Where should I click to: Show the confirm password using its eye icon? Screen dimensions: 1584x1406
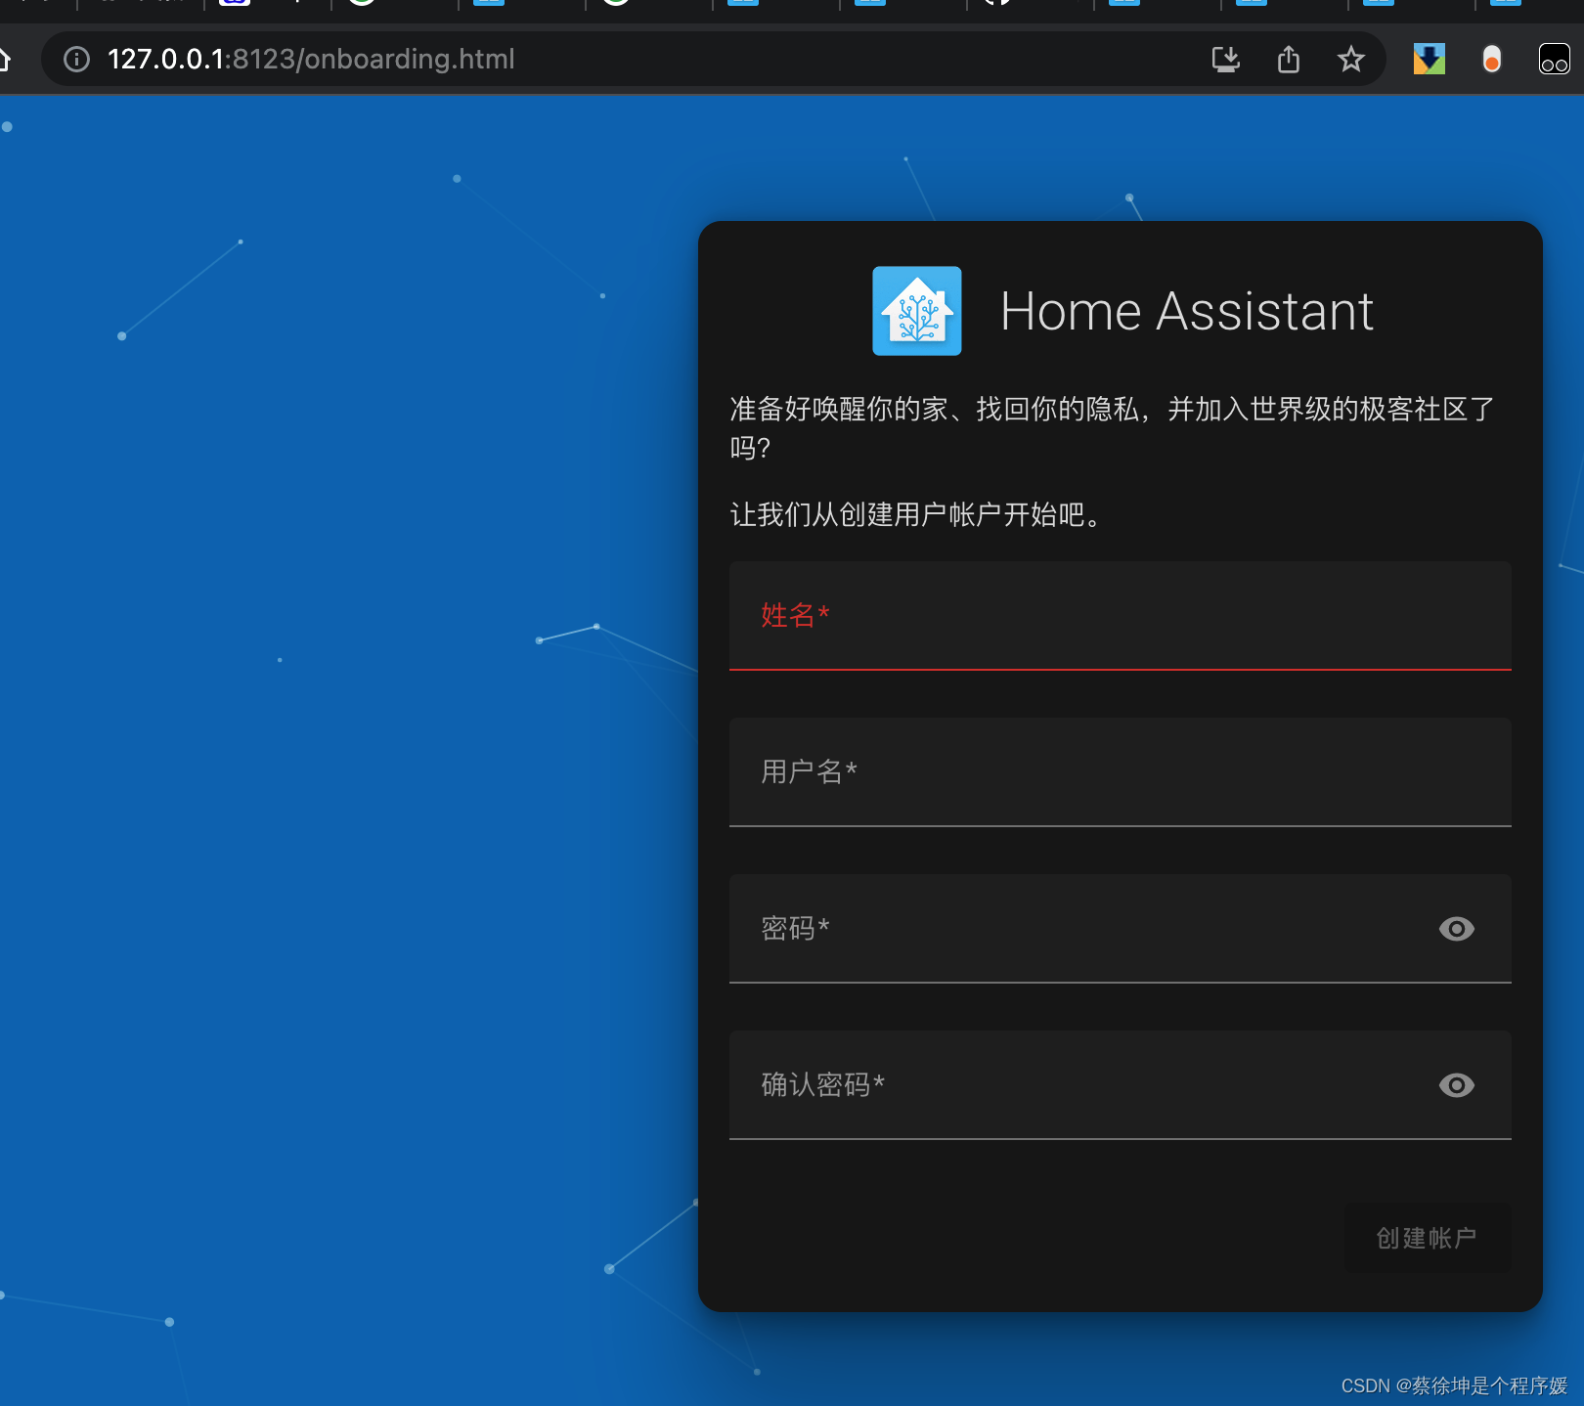click(x=1456, y=1084)
